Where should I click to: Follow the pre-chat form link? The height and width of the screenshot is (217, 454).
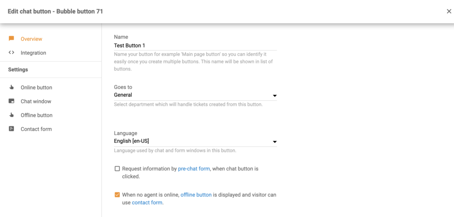194,169
